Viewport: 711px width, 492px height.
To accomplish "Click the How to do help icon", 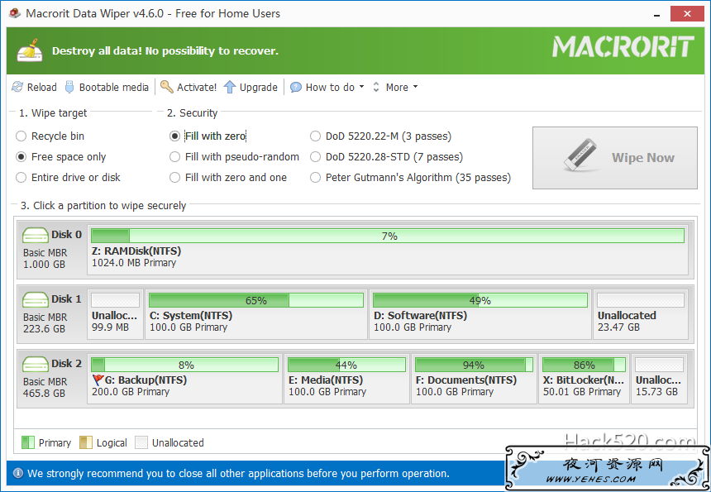I will click(x=296, y=87).
